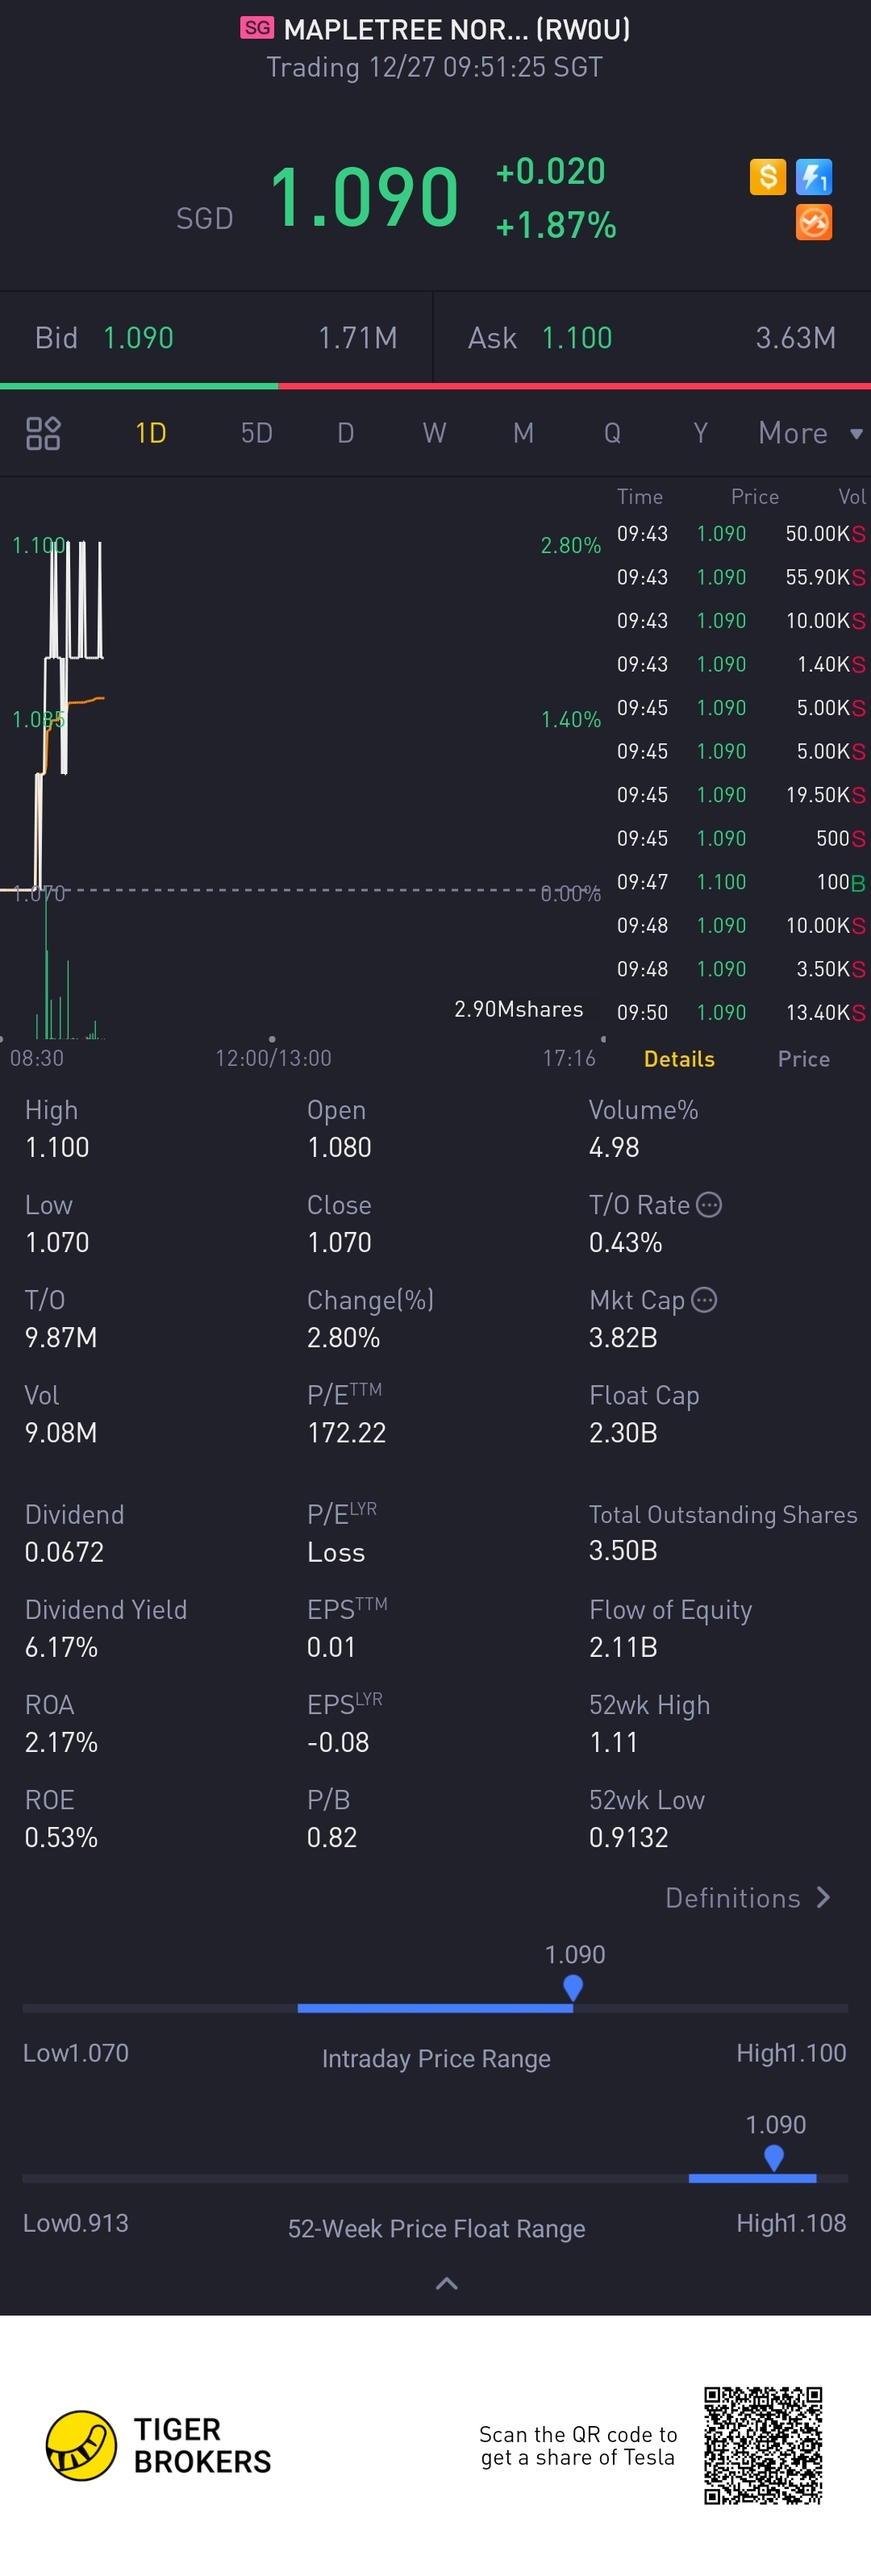Select the 1D chart period
Screen dimensions: 871x2576
(151, 433)
